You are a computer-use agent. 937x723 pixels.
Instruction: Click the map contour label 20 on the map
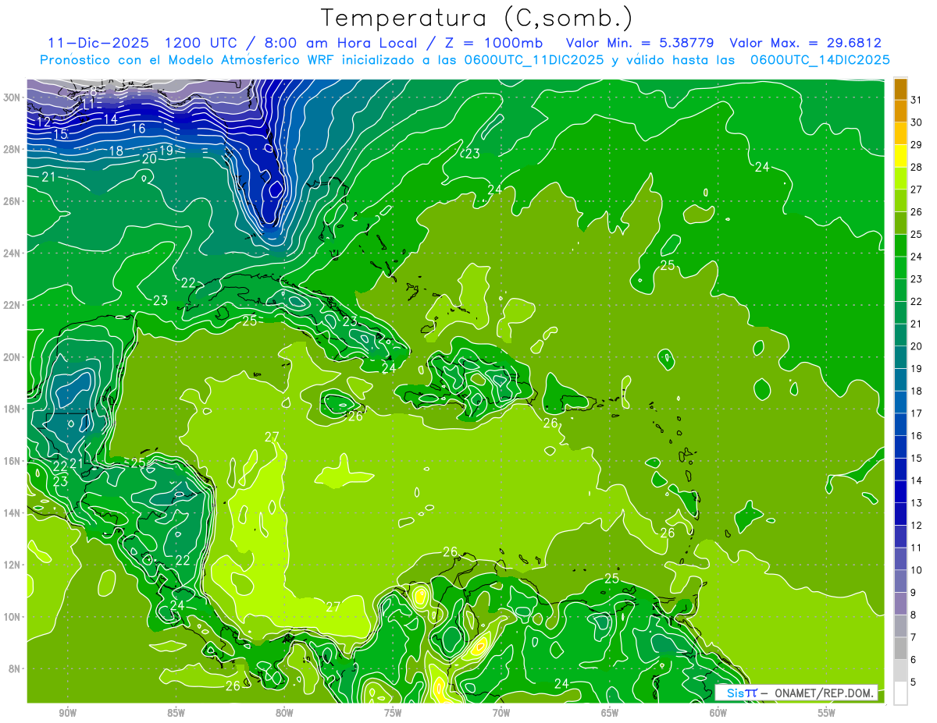[150, 158]
